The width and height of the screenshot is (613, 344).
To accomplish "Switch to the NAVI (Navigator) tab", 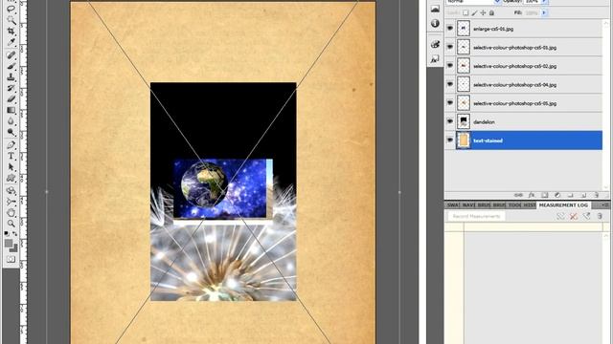I will (468, 205).
